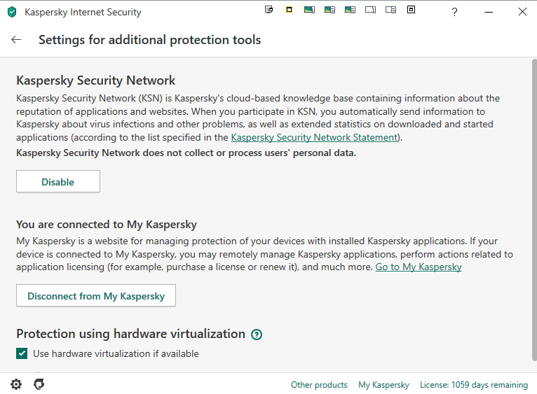Image resolution: width=537 pixels, height=394 pixels.
Task: Open help with the question mark icon
Action: pos(454,12)
